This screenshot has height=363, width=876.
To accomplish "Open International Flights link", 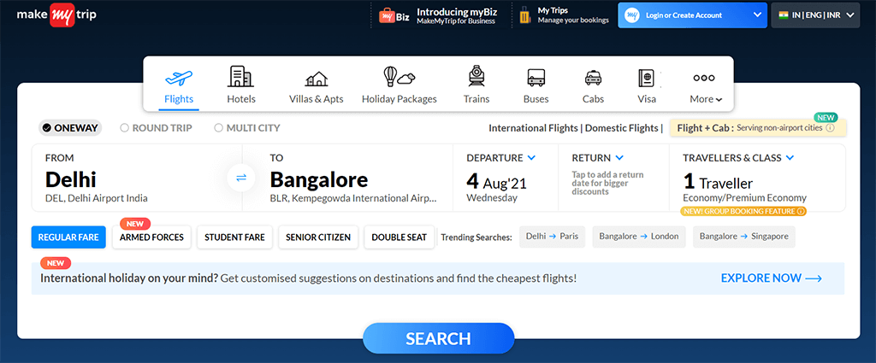I will coord(533,128).
